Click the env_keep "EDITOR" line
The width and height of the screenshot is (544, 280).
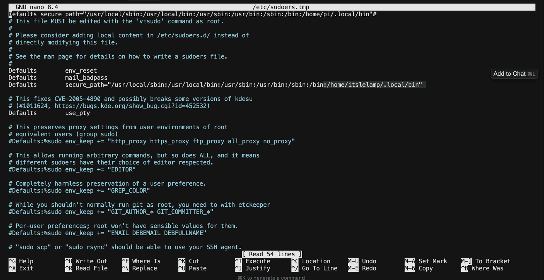click(72, 169)
